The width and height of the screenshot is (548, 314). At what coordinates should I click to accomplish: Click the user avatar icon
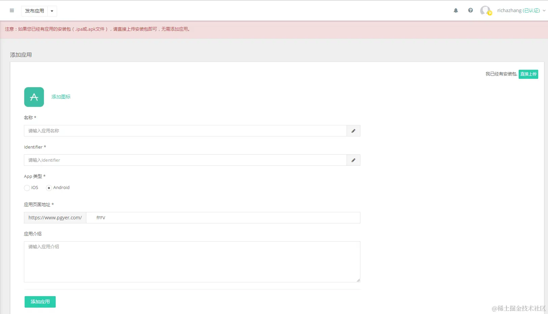[x=485, y=10]
